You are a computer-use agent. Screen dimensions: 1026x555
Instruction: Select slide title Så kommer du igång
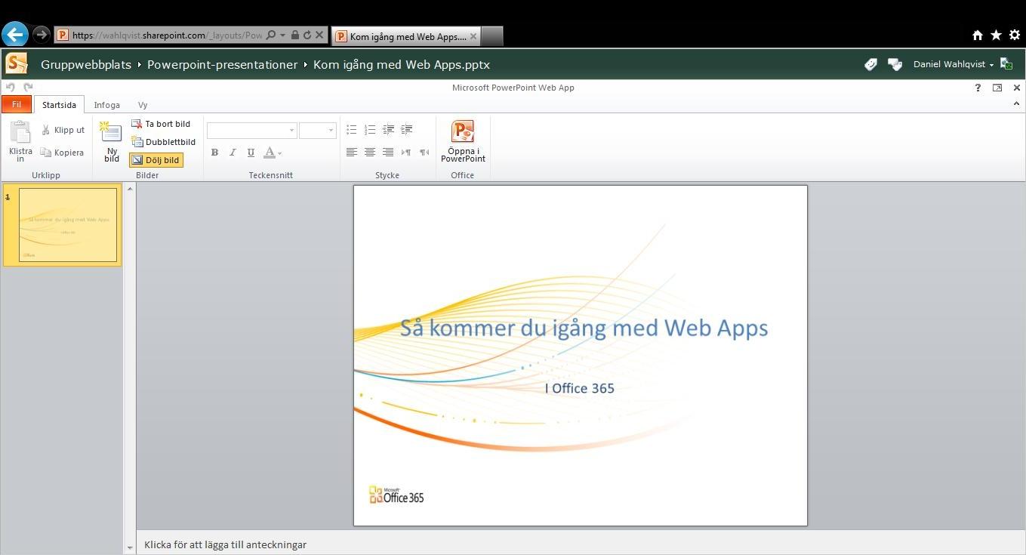[584, 328]
